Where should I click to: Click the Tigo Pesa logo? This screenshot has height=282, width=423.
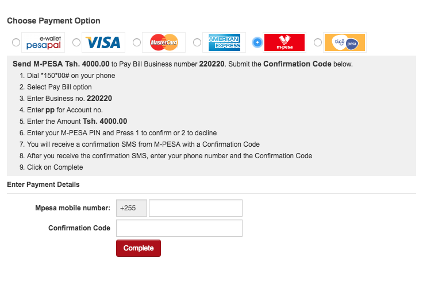[x=345, y=42]
